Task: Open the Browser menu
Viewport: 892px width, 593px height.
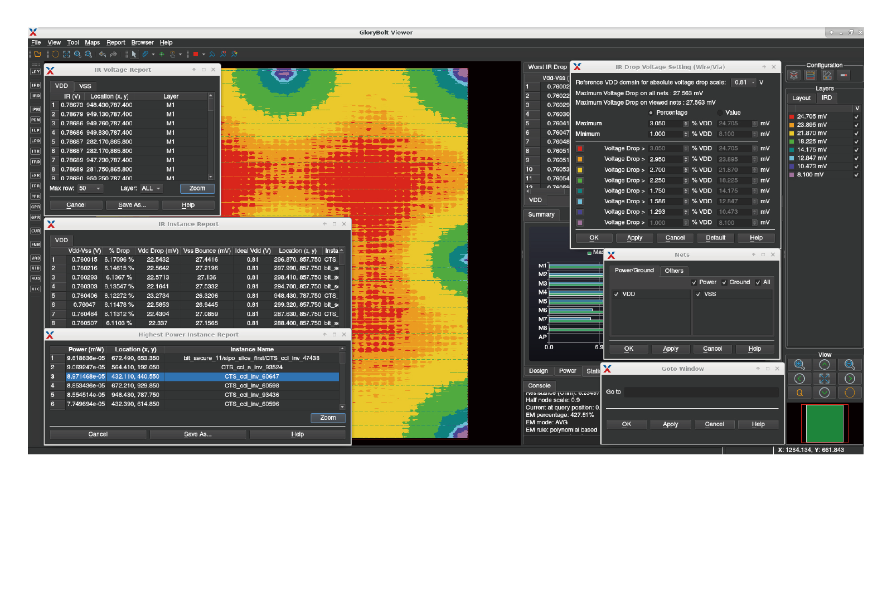Action: point(142,42)
